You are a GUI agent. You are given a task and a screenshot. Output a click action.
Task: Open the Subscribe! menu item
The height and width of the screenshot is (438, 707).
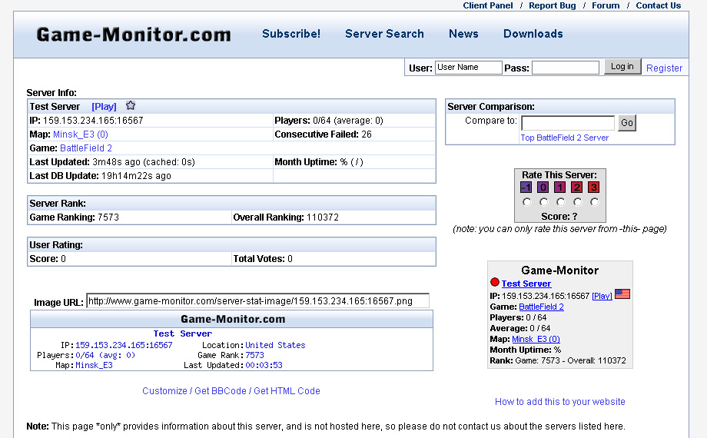(x=291, y=34)
